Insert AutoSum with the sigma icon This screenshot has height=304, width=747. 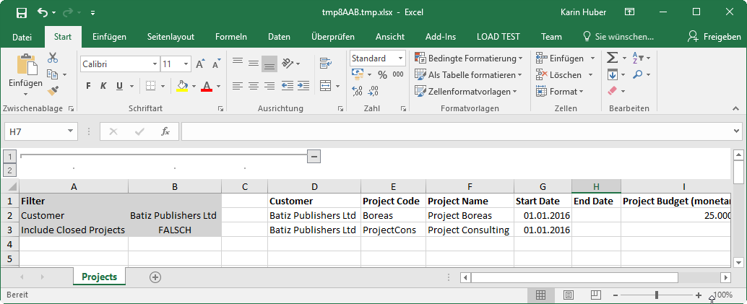point(612,58)
